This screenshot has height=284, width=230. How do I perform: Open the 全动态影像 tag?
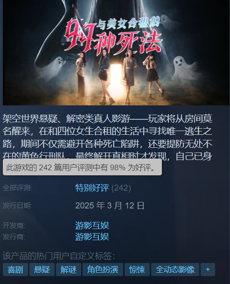175,270
